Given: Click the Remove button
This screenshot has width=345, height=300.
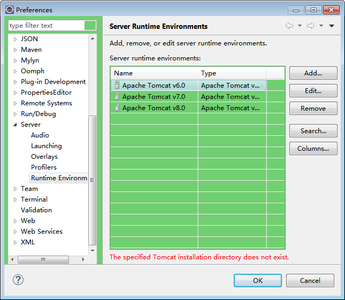Looking at the screenshot, I should (x=313, y=108).
